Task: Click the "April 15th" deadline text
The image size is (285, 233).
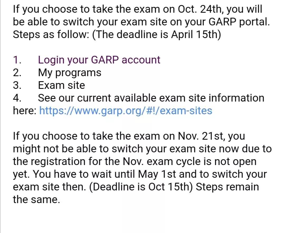Action: pos(194,34)
